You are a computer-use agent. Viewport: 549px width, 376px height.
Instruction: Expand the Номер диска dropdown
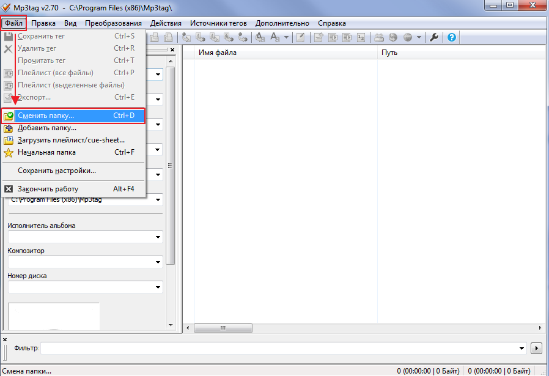[x=158, y=287]
